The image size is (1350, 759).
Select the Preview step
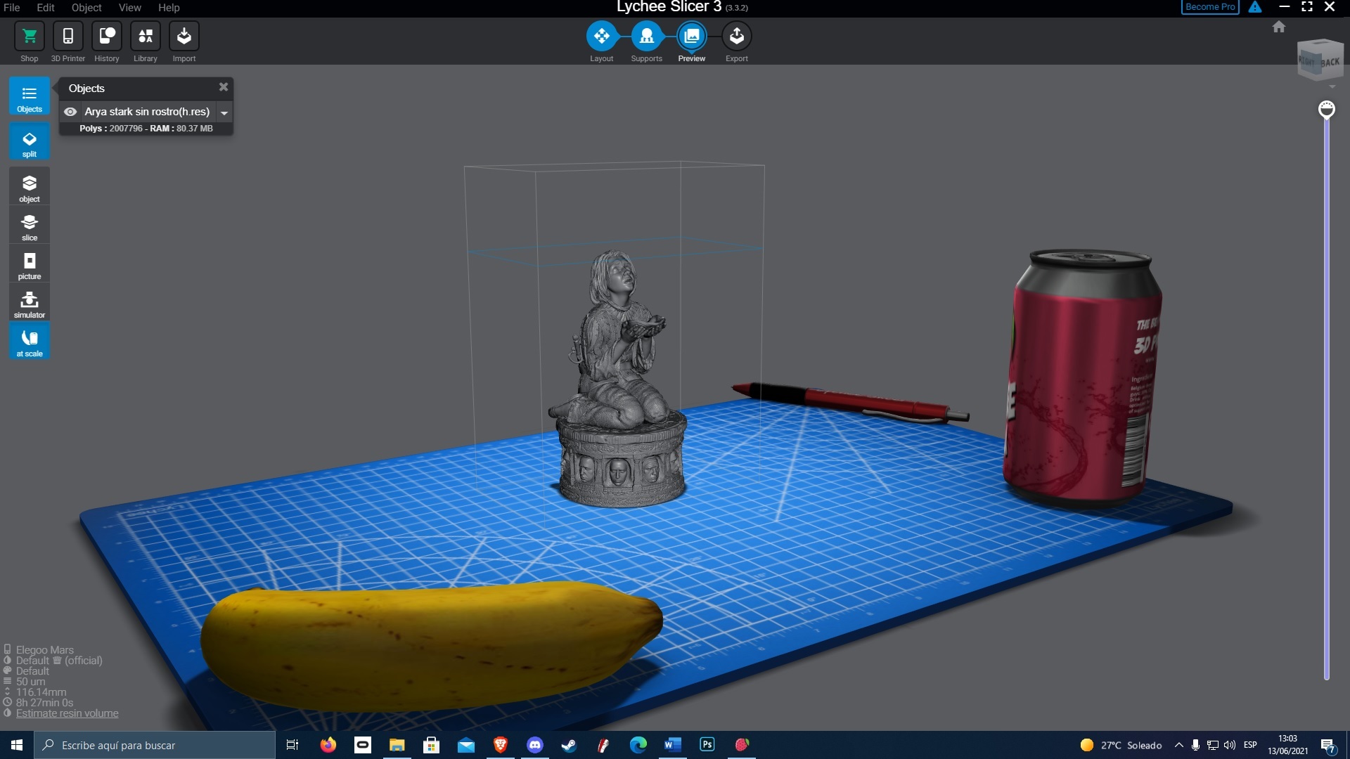pos(692,37)
